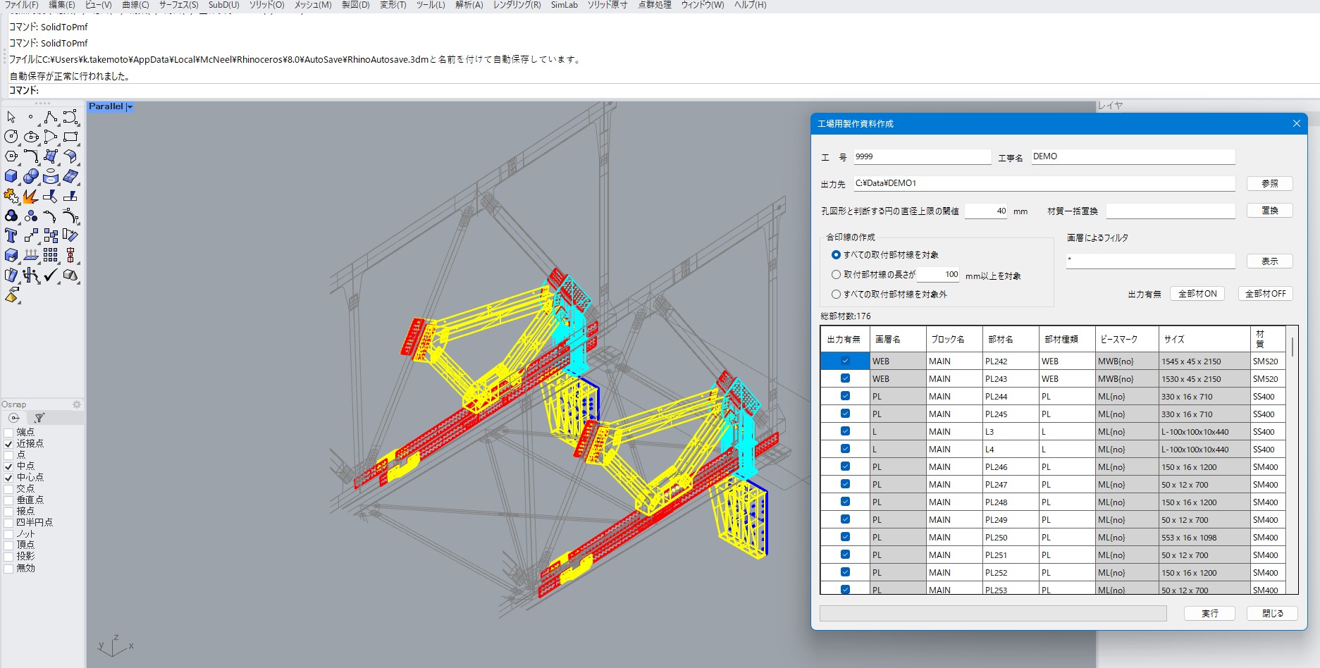
Task: Enable the 交点 osnap checkbox
Action: (x=9, y=489)
